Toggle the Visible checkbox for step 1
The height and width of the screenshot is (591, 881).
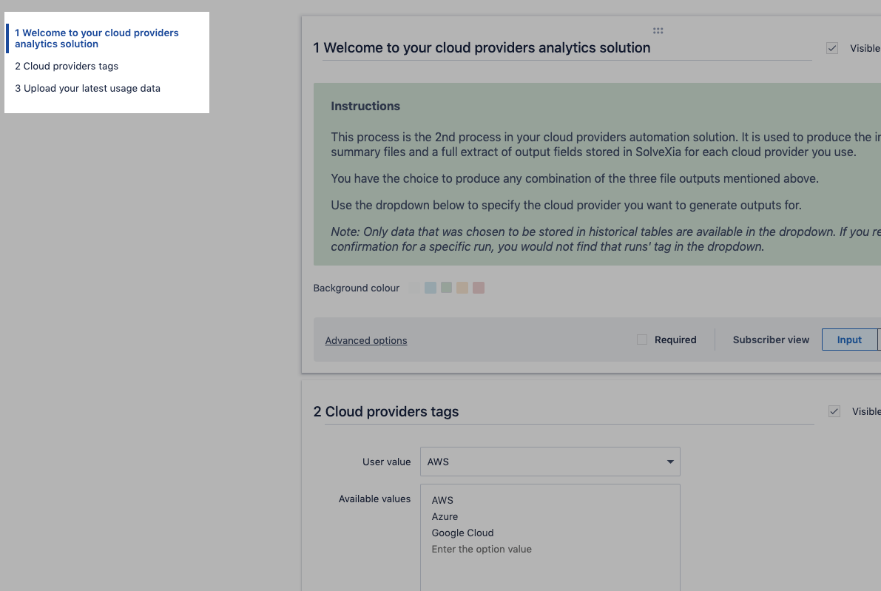click(832, 48)
